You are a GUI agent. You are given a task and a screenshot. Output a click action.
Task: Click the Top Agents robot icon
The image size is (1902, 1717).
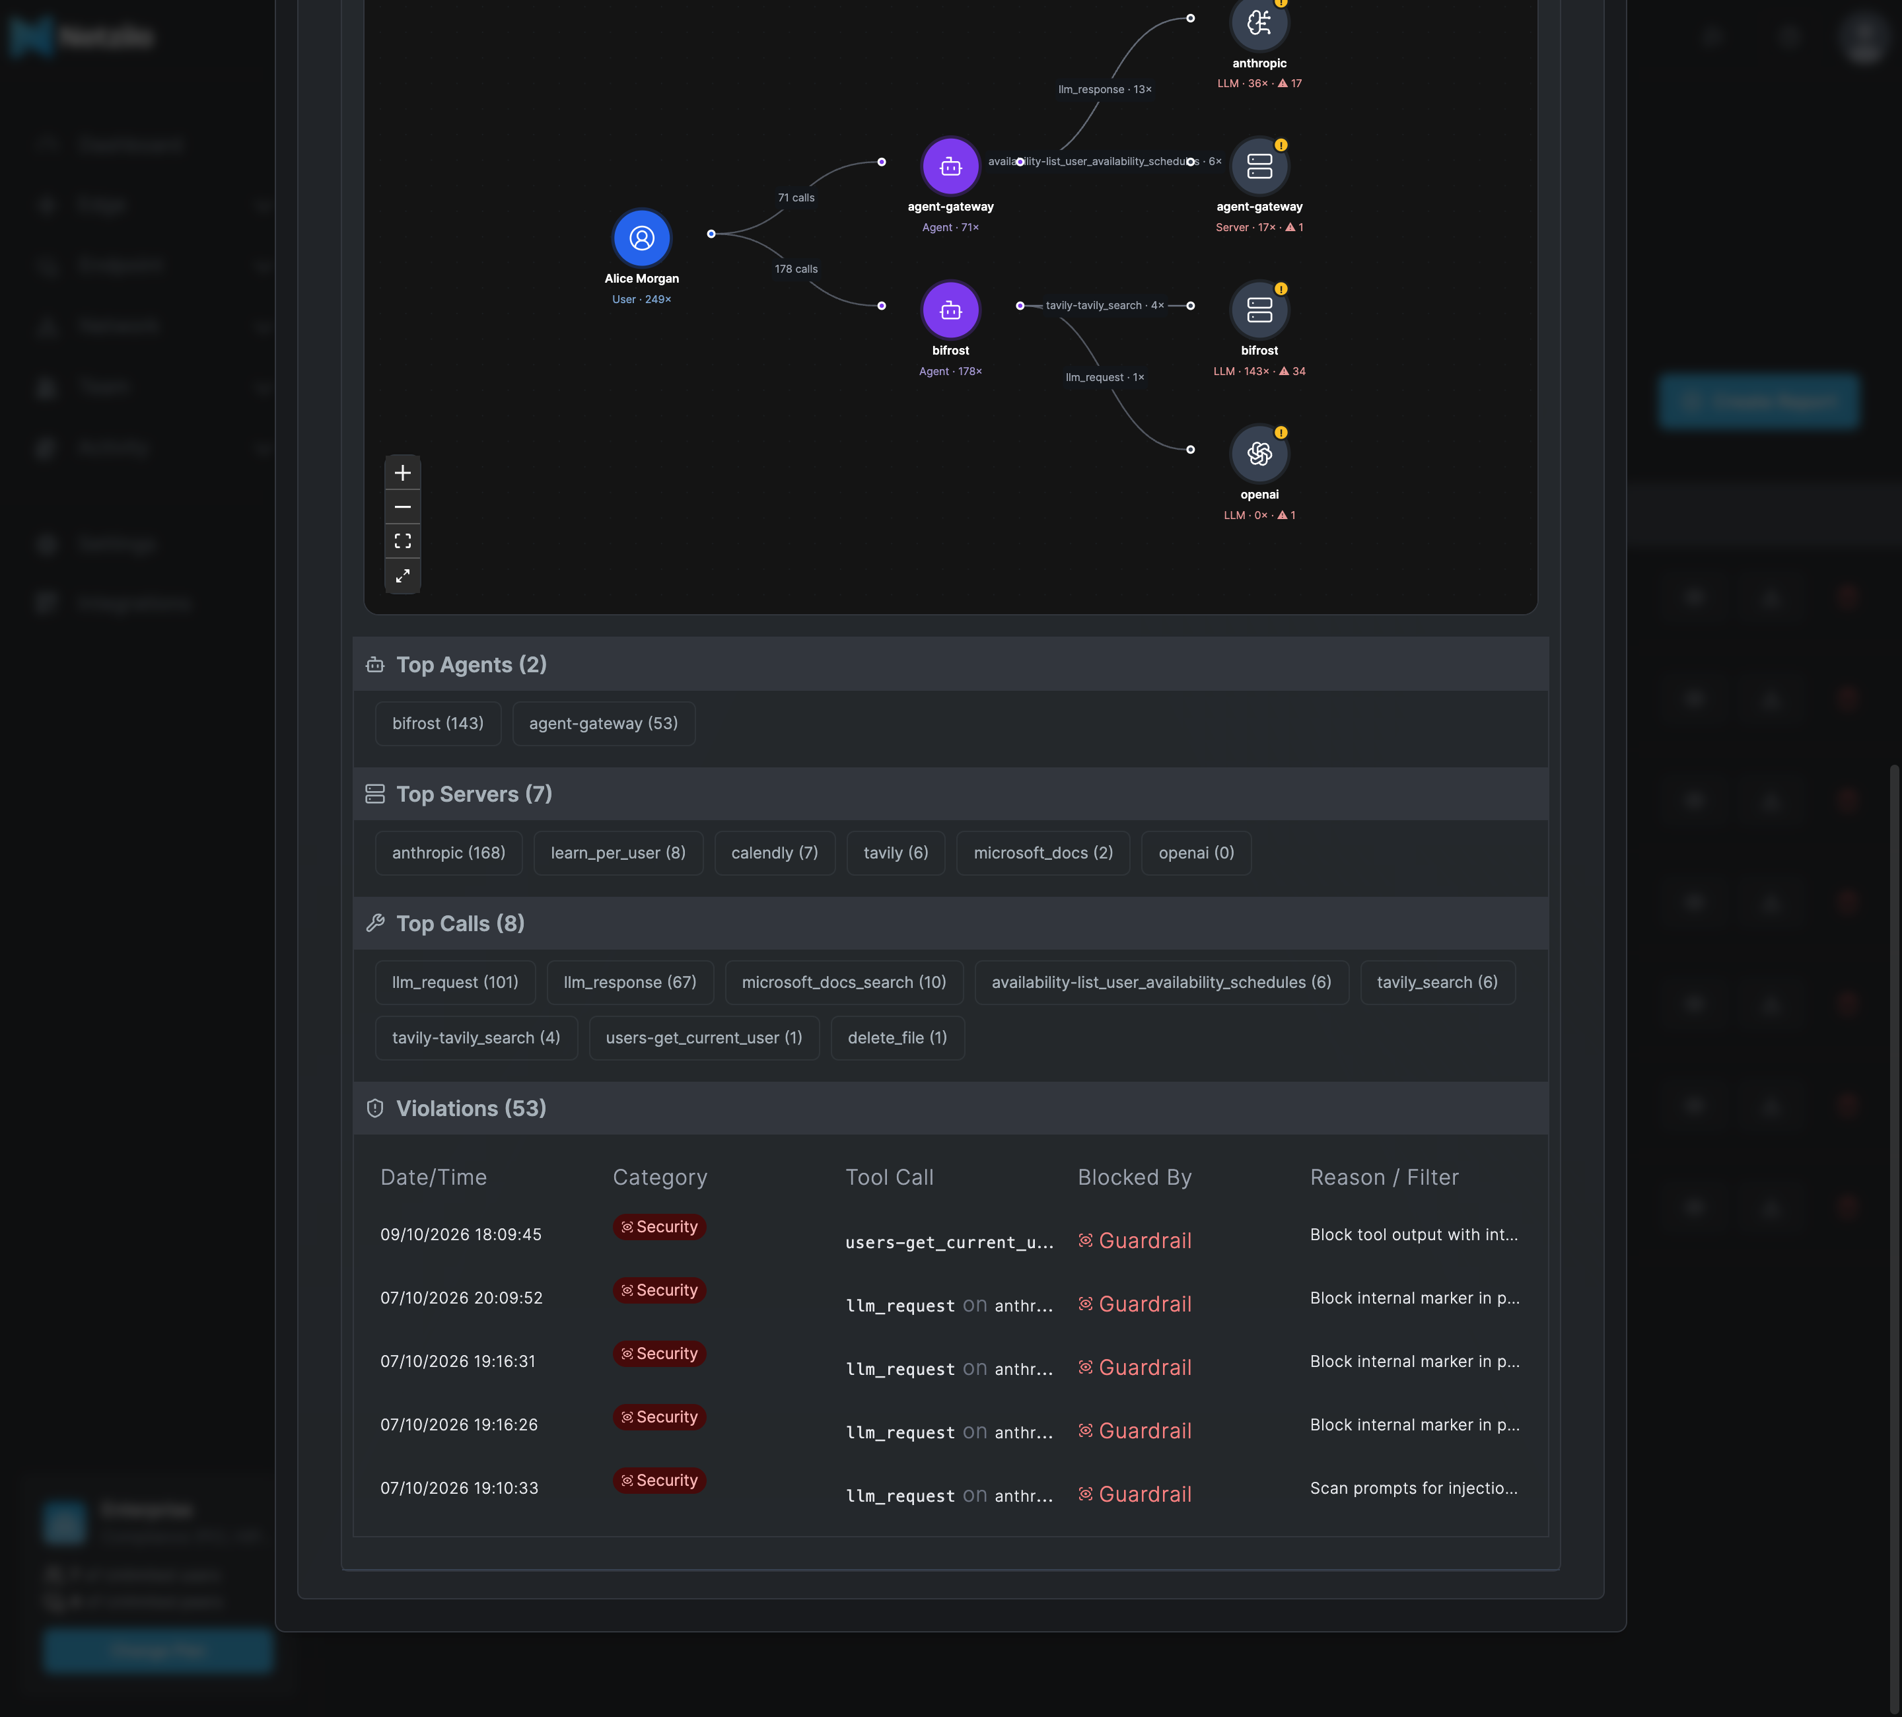pyautogui.click(x=374, y=665)
